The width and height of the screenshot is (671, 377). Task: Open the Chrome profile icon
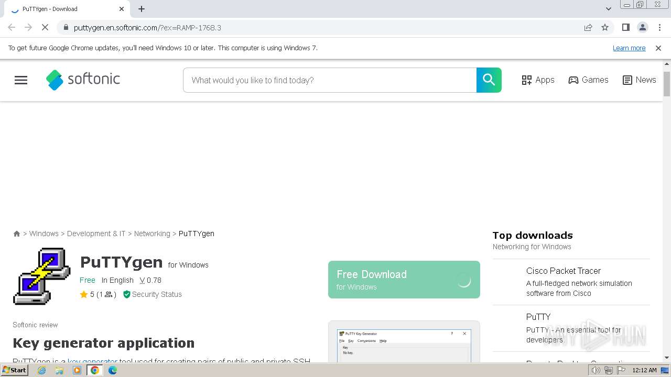coord(642,27)
